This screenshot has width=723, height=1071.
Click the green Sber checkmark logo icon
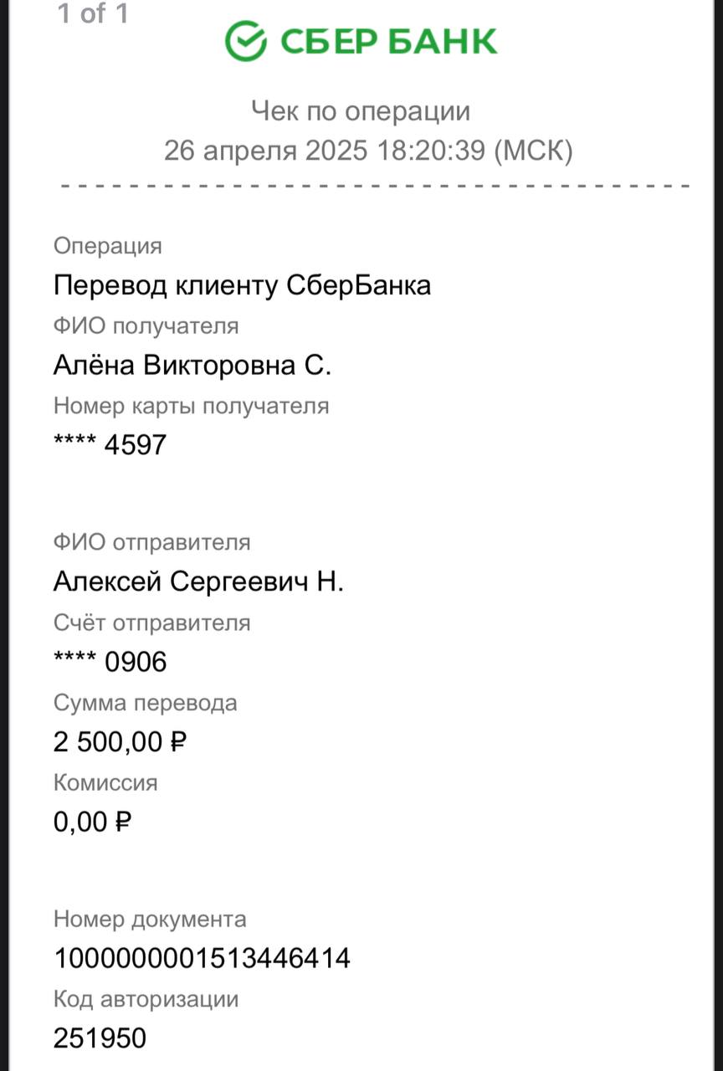[x=245, y=40]
